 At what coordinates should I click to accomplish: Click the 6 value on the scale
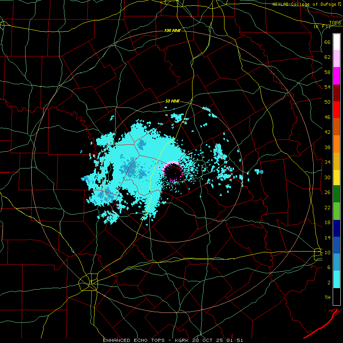coord(329,268)
